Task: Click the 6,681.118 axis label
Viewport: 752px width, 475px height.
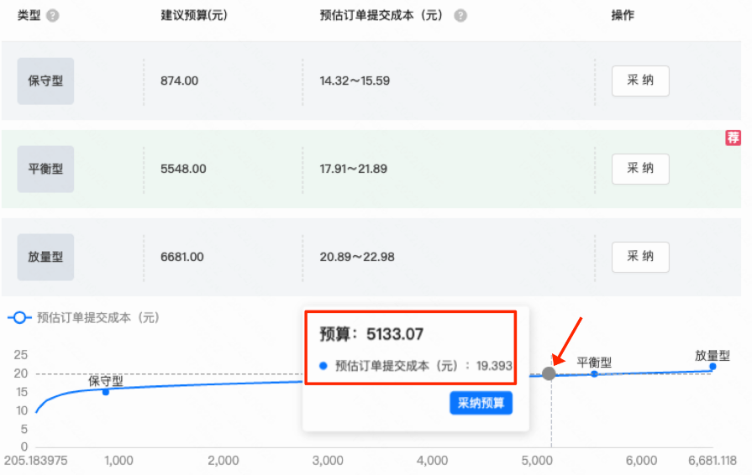Action: [713, 461]
